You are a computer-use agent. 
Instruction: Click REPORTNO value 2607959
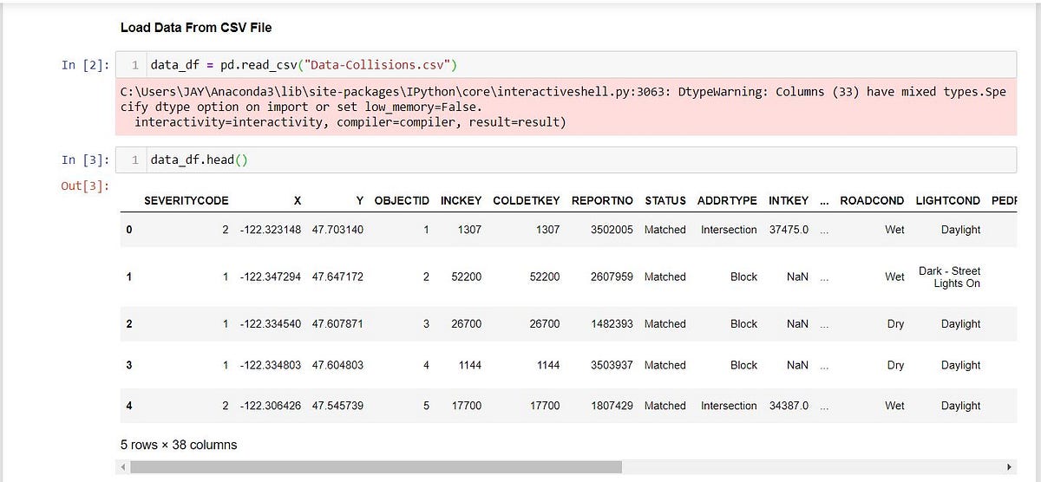click(x=612, y=277)
